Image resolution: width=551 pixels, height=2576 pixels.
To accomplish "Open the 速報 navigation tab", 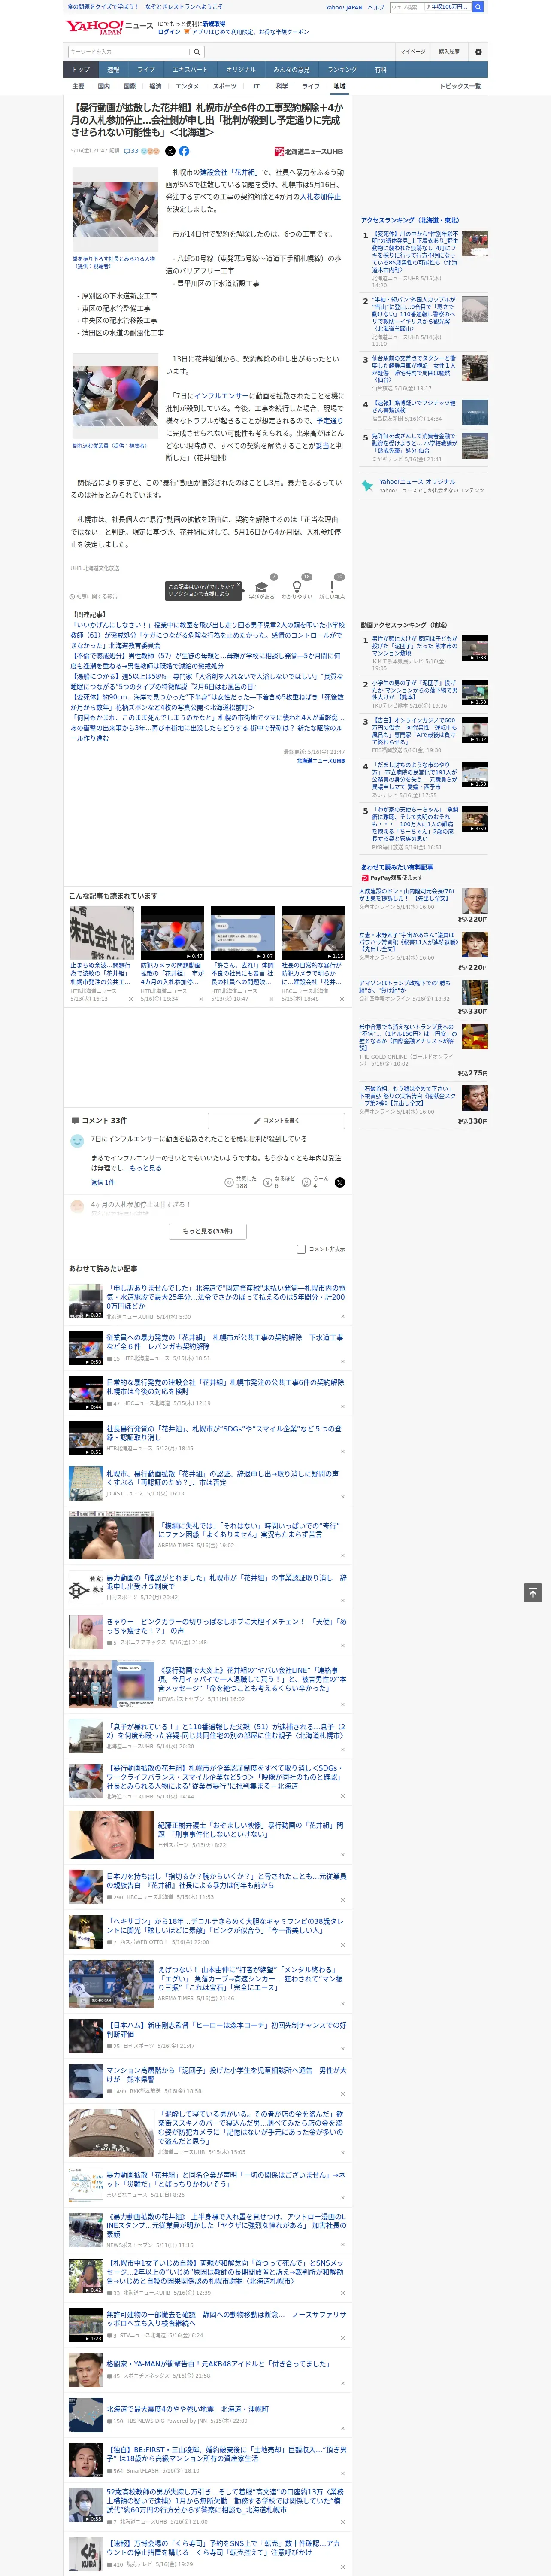I will tap(113, 70).
